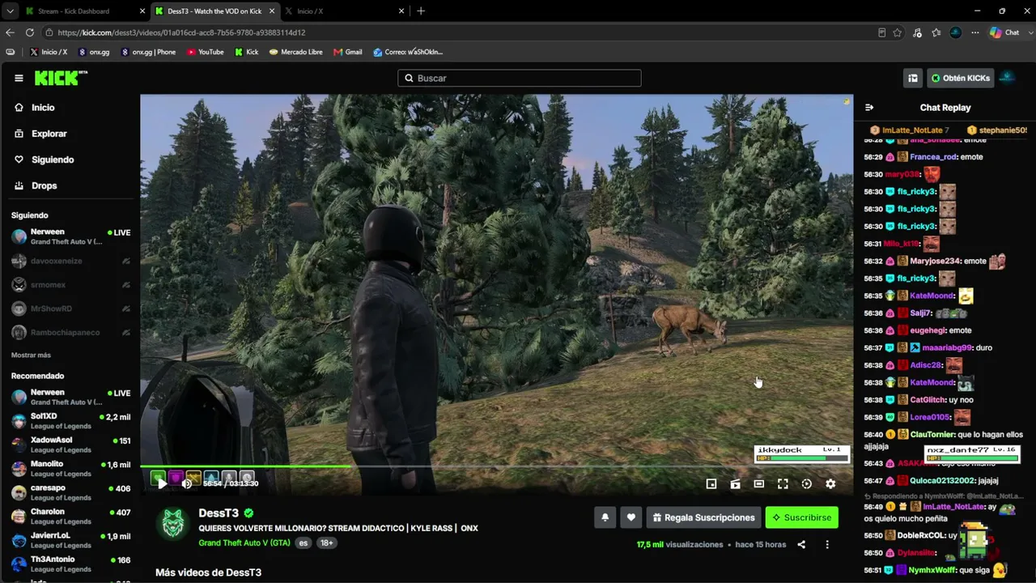Collapse the Chat Replay panel
Viewport: 1036px width, 583px height.
pos(869,108)
